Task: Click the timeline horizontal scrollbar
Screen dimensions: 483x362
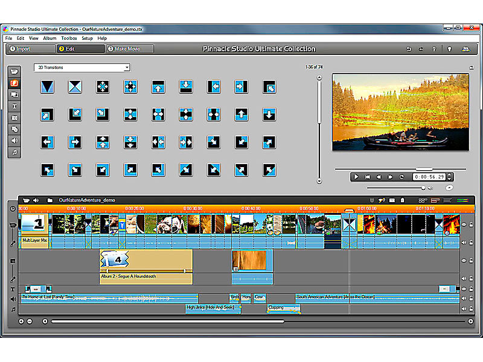Action: pos(168,322)
